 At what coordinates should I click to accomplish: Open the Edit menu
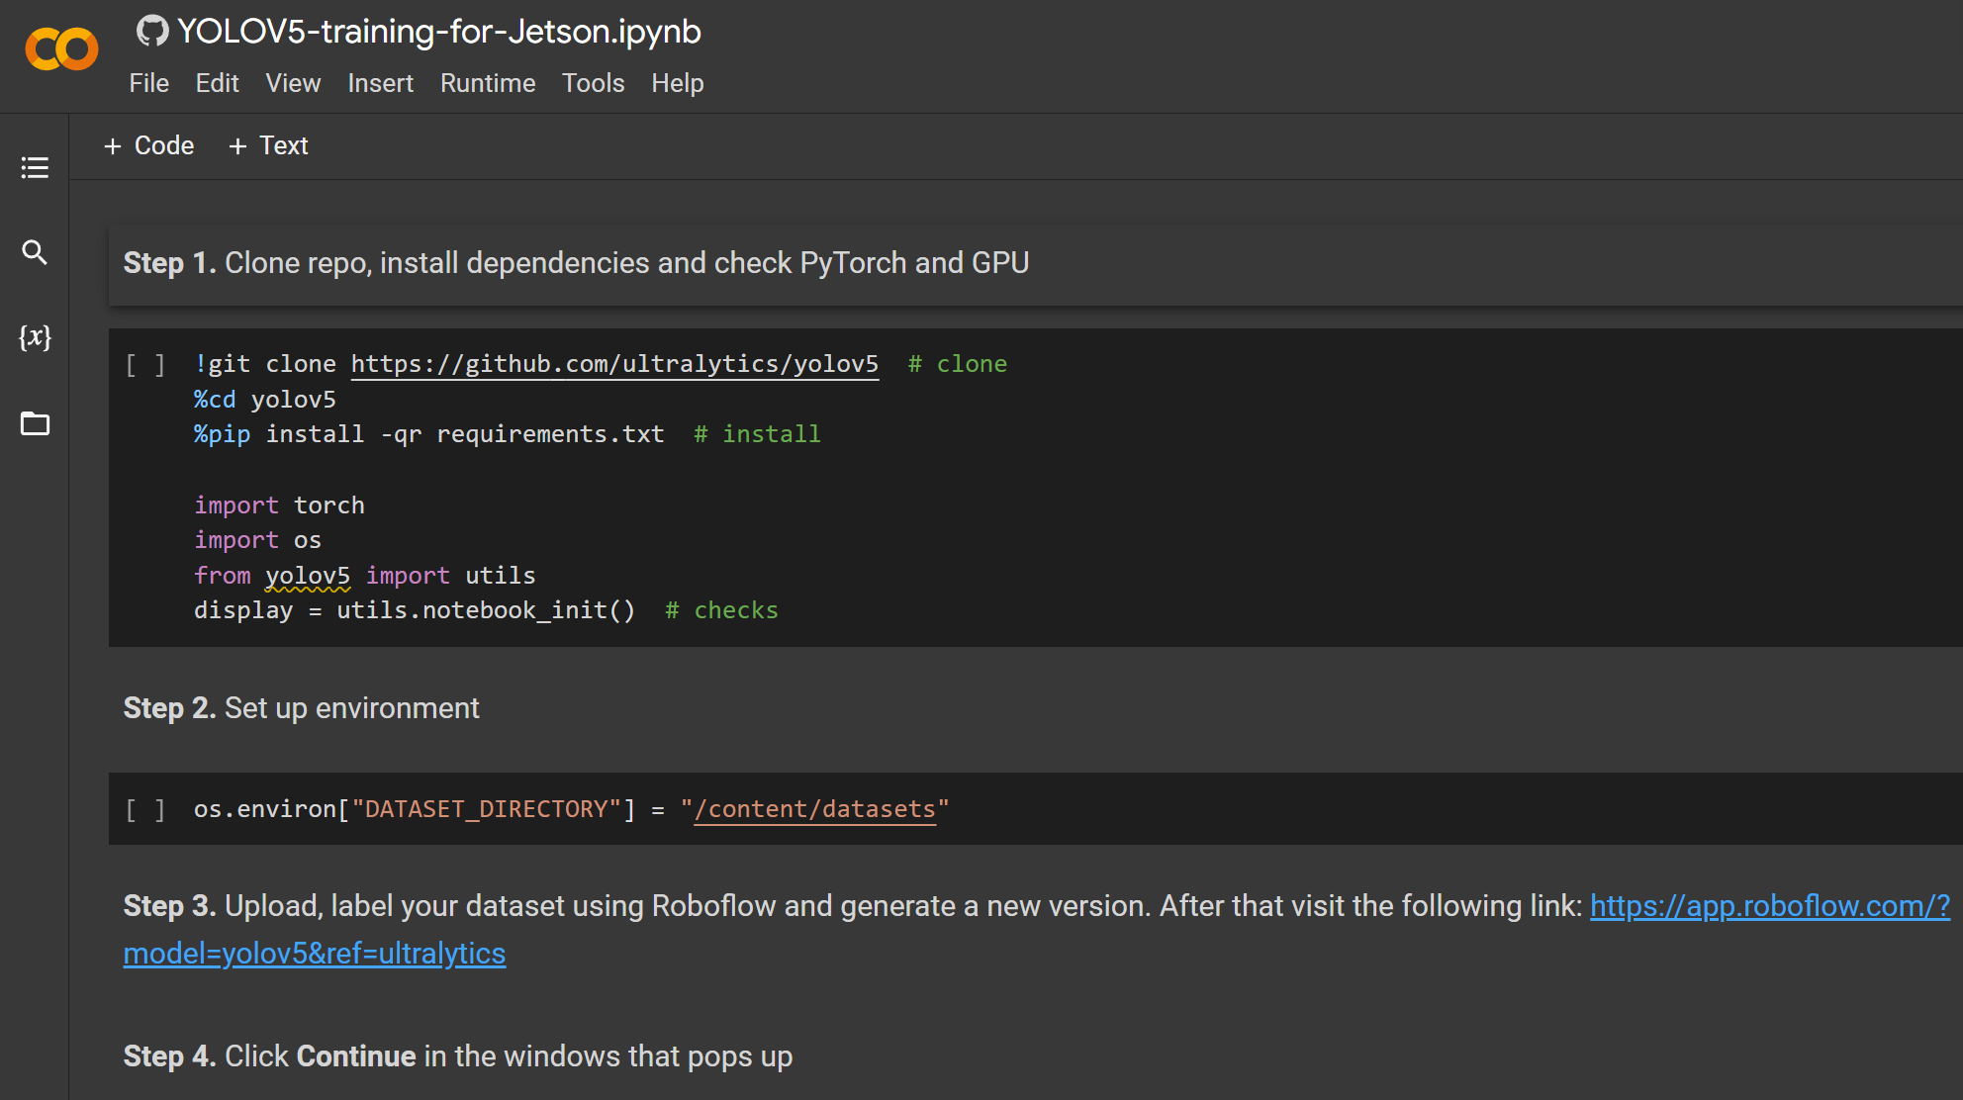click(x=217, y=83)
